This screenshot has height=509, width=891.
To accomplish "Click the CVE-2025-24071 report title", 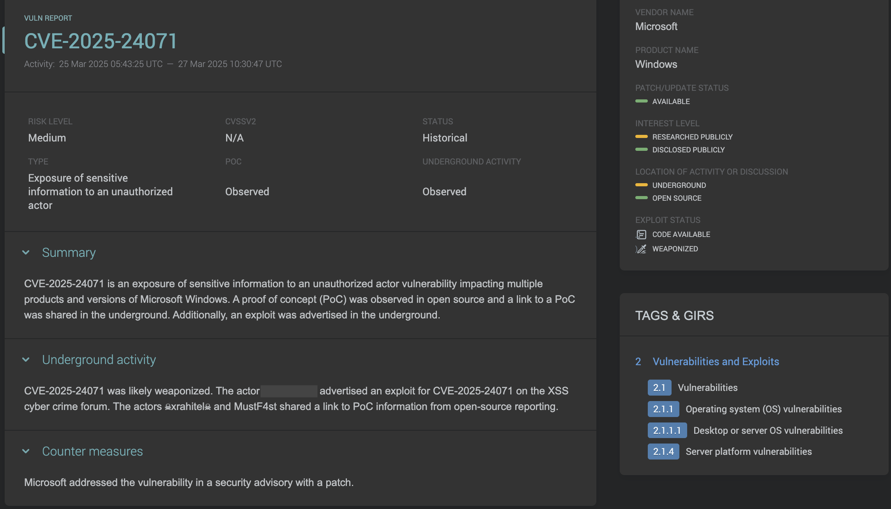I will click(101, 41).
